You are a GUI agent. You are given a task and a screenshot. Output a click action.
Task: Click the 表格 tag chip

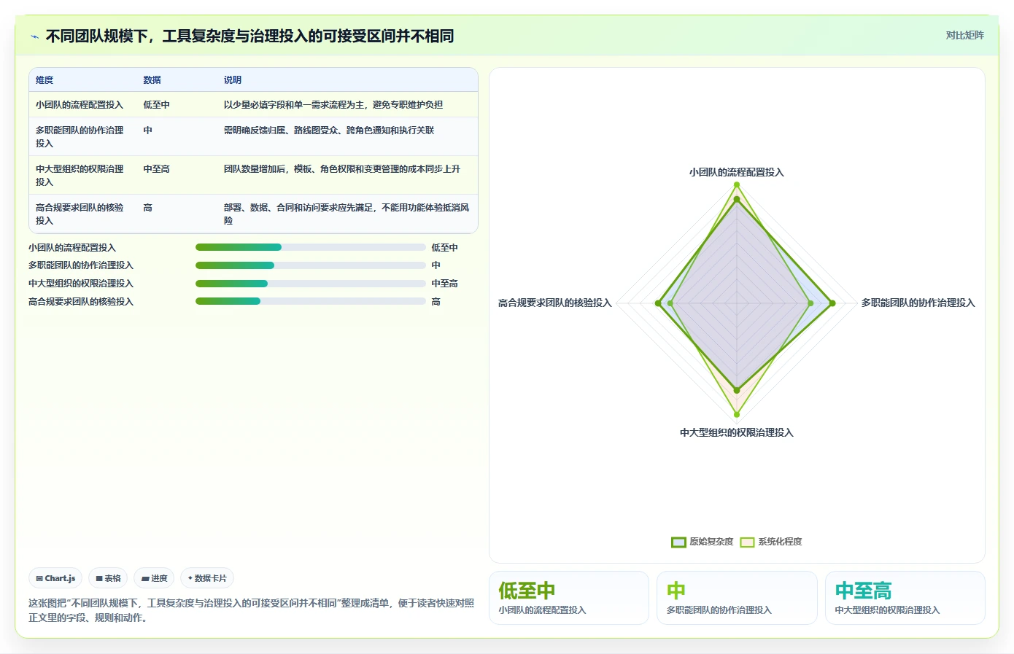coord(108,578)
